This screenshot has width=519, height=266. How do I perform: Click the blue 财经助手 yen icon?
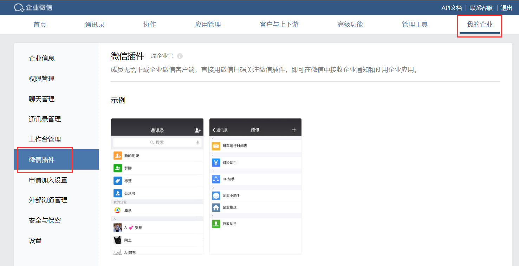[x=216, y=163]
